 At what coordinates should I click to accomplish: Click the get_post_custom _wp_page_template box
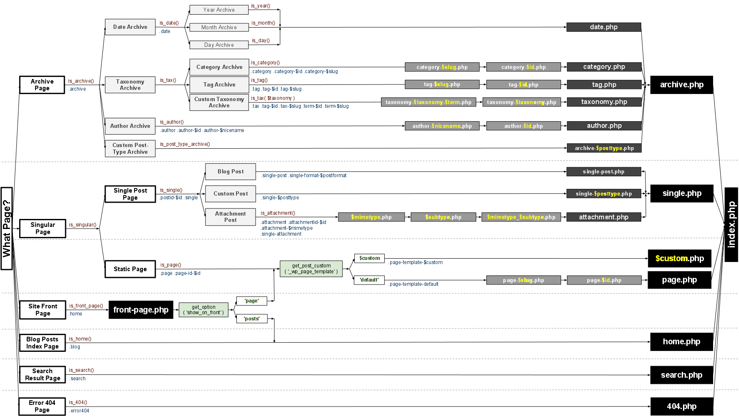[311, 269]
